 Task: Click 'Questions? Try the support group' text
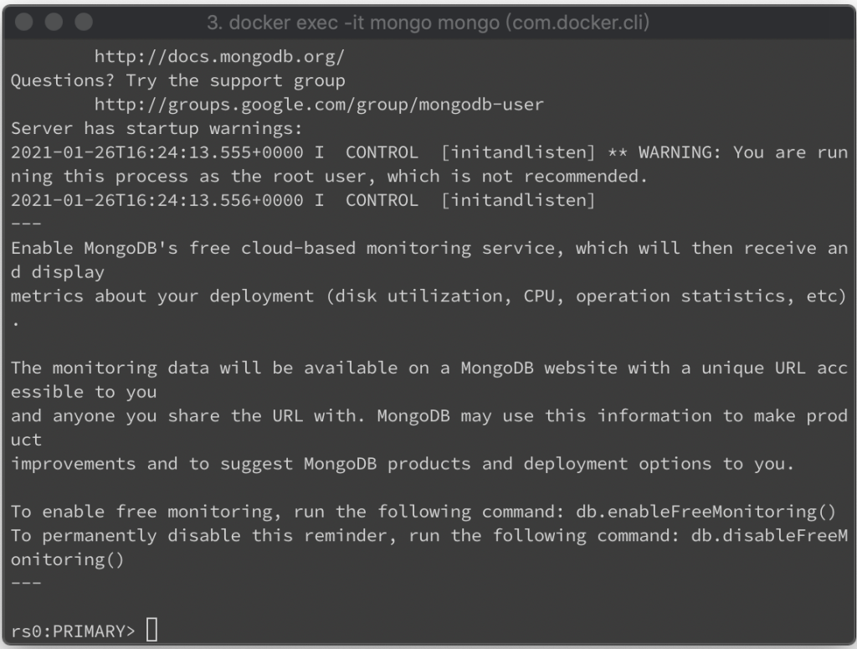pyautogui.click(x=178, y=81)
